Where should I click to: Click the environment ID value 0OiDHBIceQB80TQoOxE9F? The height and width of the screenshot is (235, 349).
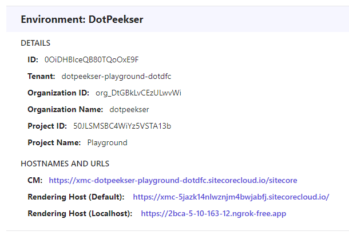[92, 59]
